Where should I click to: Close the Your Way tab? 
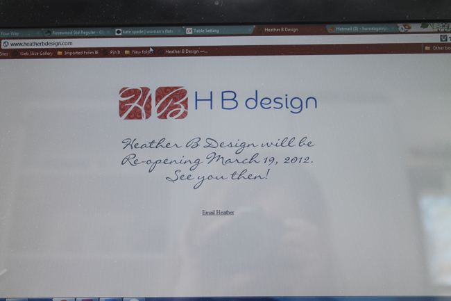[x=37, y=33]
